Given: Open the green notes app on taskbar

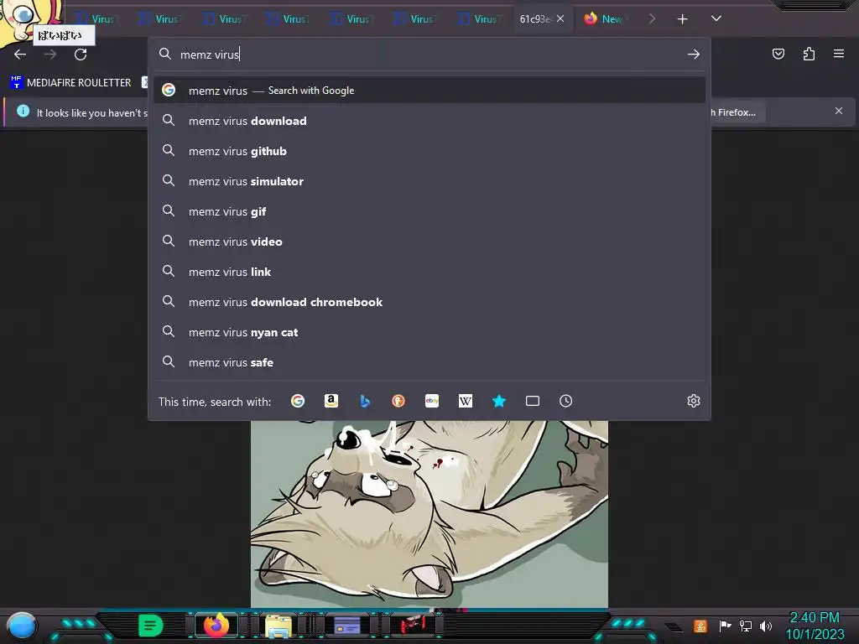Looking at the screenshot, I should [x=151, y=626].
